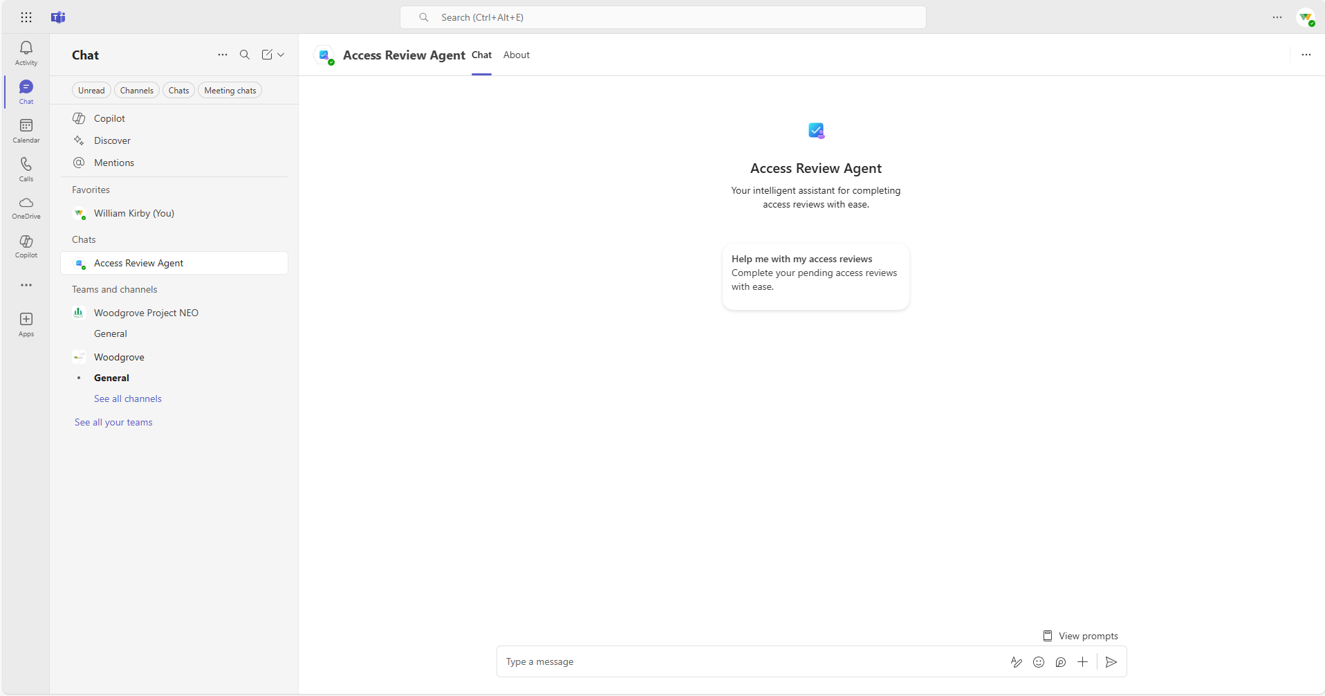Click into the Search box

click(662, 17)
